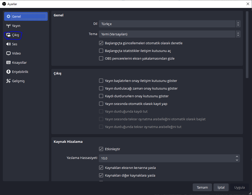Viewport: 252px width, 195px height.
Task: Open the Ses settings tab
Action: (15, 44)
